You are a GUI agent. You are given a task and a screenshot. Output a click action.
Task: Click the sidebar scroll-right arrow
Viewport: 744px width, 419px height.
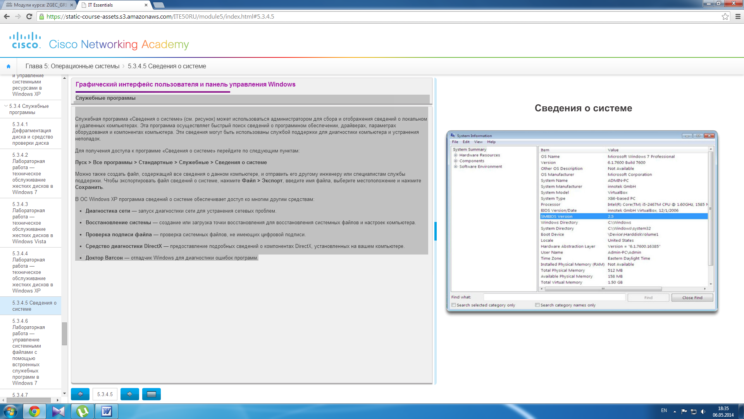tap(58, 400)
